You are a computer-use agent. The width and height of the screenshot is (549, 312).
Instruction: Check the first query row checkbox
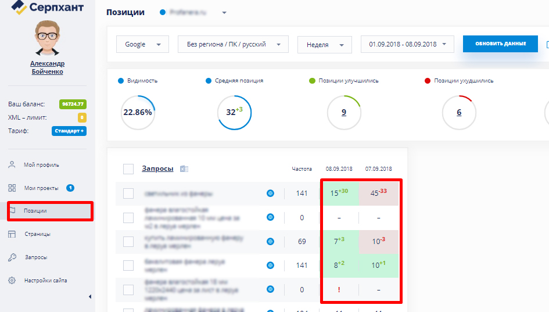128,193
